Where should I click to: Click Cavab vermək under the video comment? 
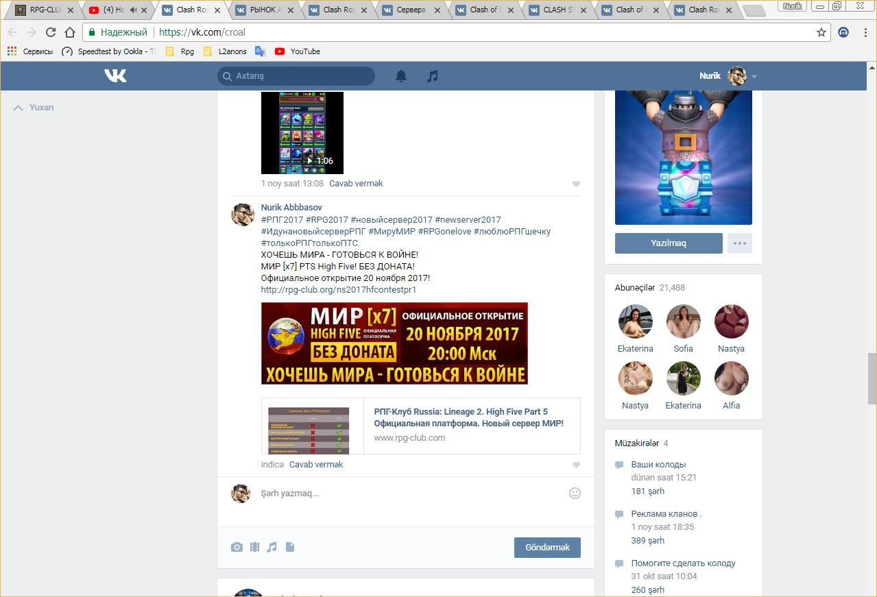coord(356,184)
